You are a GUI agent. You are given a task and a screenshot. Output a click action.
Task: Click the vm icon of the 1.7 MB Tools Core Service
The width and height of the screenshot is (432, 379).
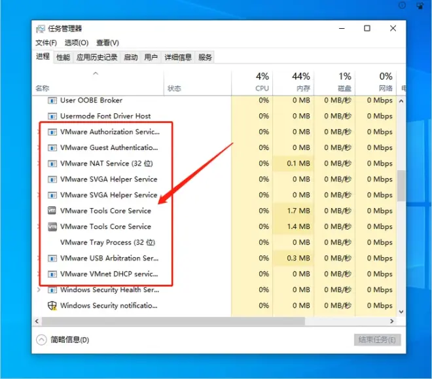[x=52, y=210]
